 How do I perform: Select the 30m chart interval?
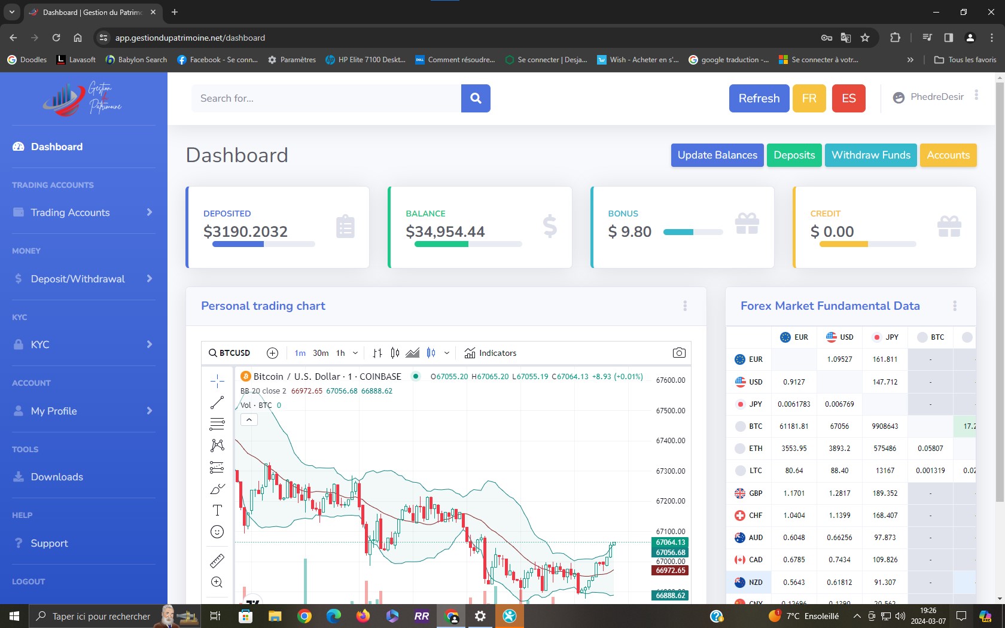[321, 353]
